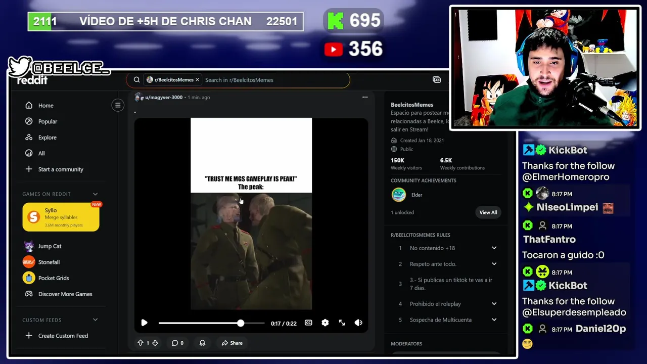The image size is (647, 364).
Task: Play the video
Action: (x=144, y=323)
